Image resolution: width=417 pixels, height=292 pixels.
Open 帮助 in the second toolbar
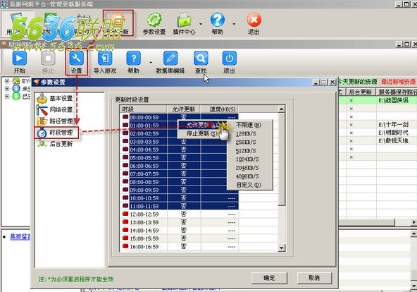point(134,59)
